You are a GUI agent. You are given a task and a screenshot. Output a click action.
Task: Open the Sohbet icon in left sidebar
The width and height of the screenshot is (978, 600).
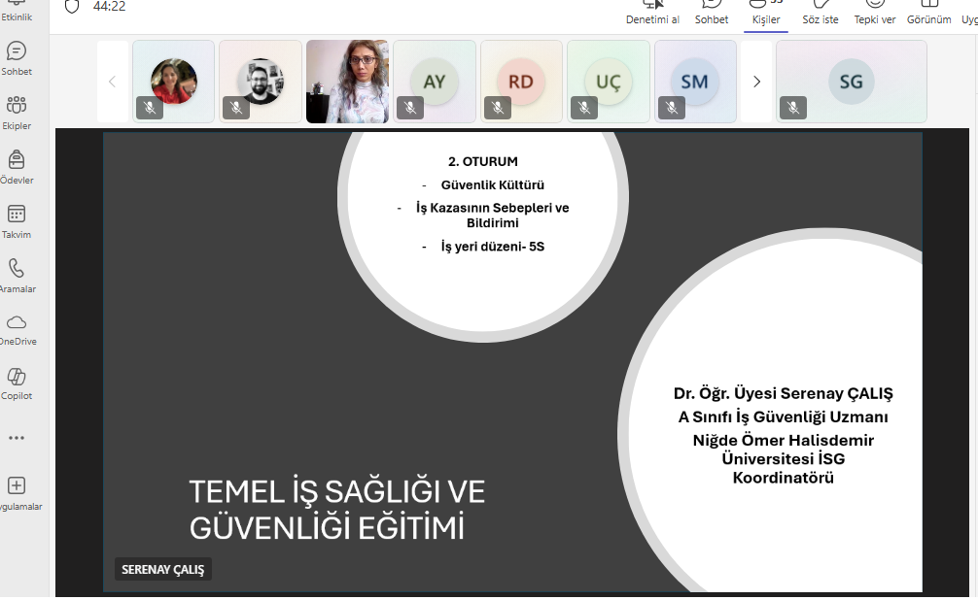pos(17,52)
